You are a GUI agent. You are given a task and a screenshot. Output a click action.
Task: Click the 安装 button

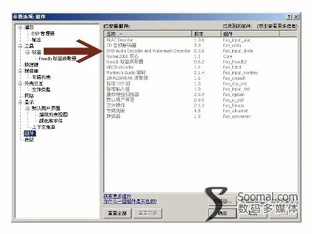click(x=223, y=201)
